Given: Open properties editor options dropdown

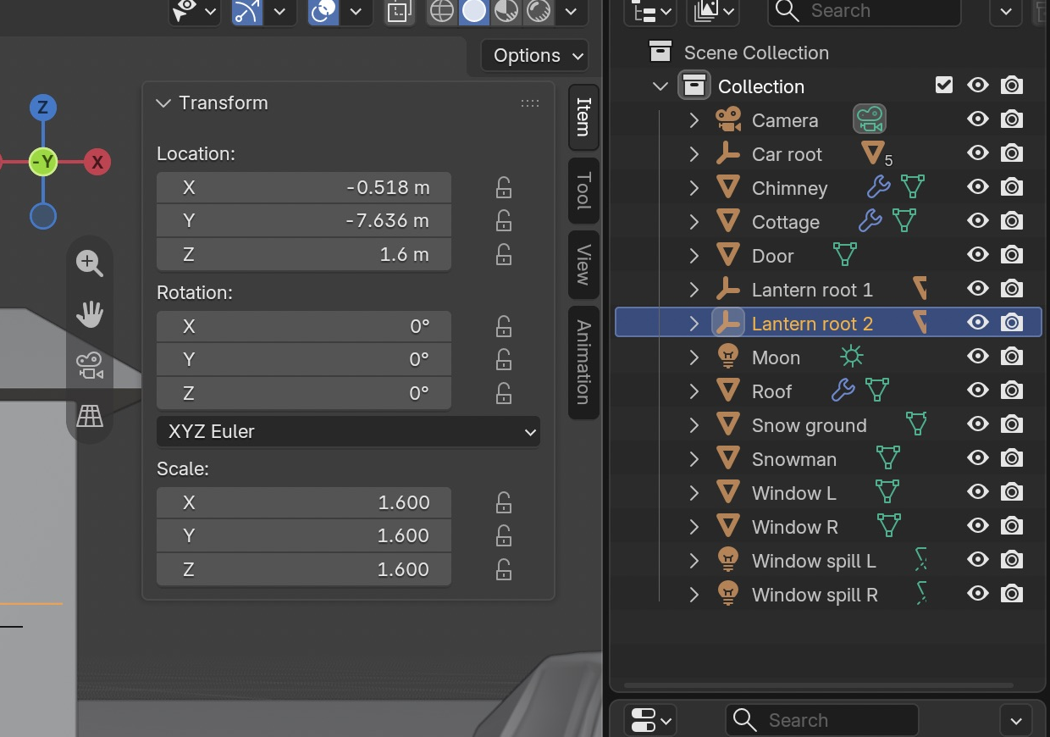Looking at the screenshot, I should (x=1016, y=720).
